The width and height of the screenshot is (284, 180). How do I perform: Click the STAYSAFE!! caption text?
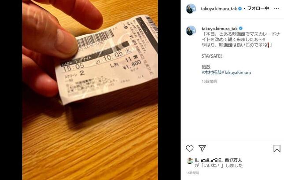click(212, 56)
